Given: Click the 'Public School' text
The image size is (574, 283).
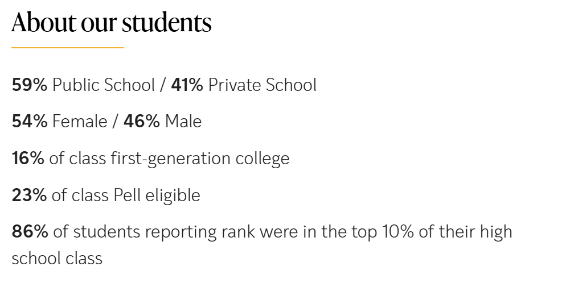Looking at the screenshot, I should click(x=104, y=85).
